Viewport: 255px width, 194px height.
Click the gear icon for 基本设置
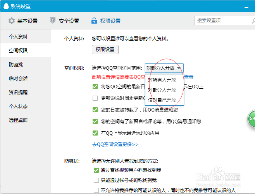[12, 21]
